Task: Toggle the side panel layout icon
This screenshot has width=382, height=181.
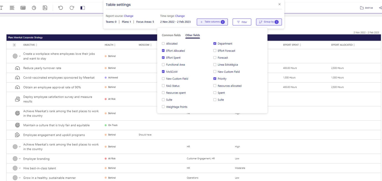Action: coord(82,8)
